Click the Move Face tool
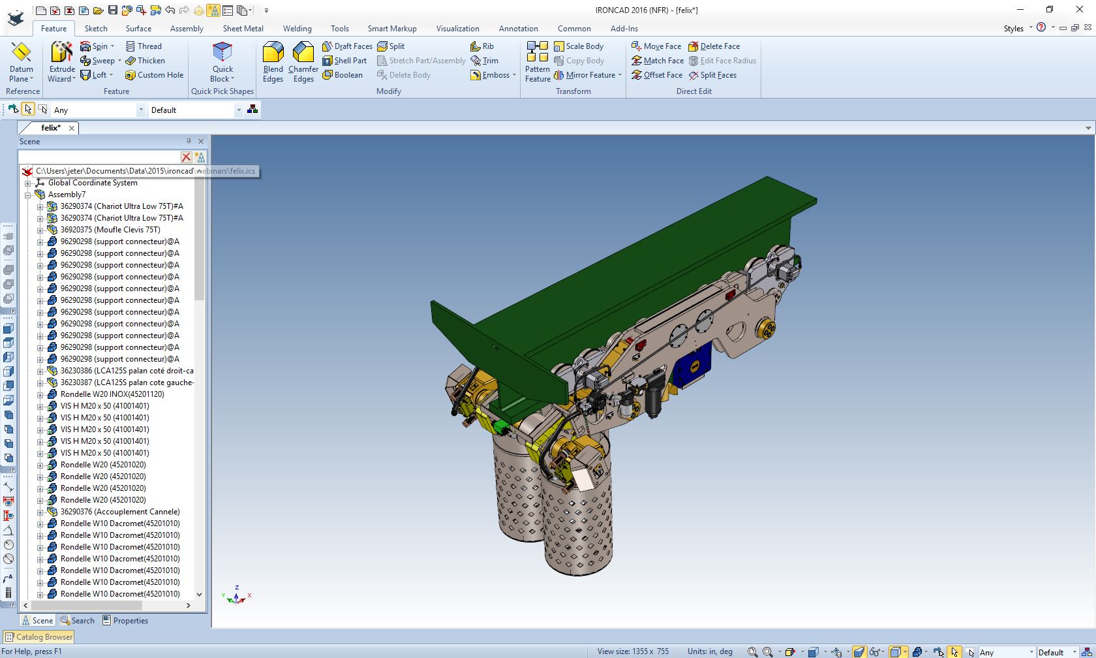Viewport: 1096px width, 658px height. point(656,46)
